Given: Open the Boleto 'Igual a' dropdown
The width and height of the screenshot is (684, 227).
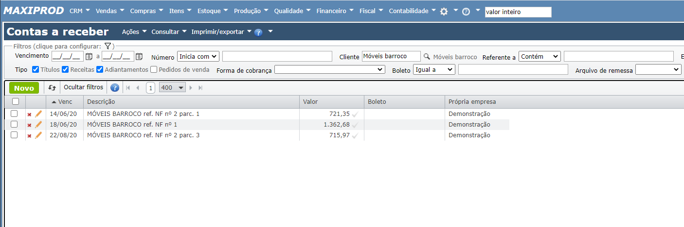Looking at the screenshot, I should pyautogui.click(x=434, y=70).
